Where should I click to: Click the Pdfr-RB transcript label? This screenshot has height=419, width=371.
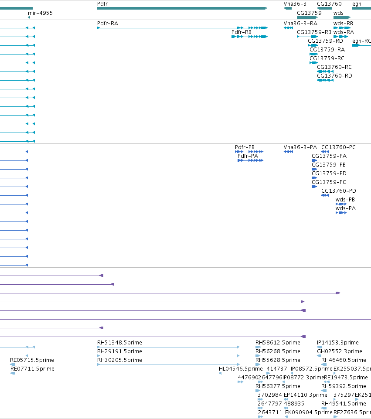coord(241,32)
